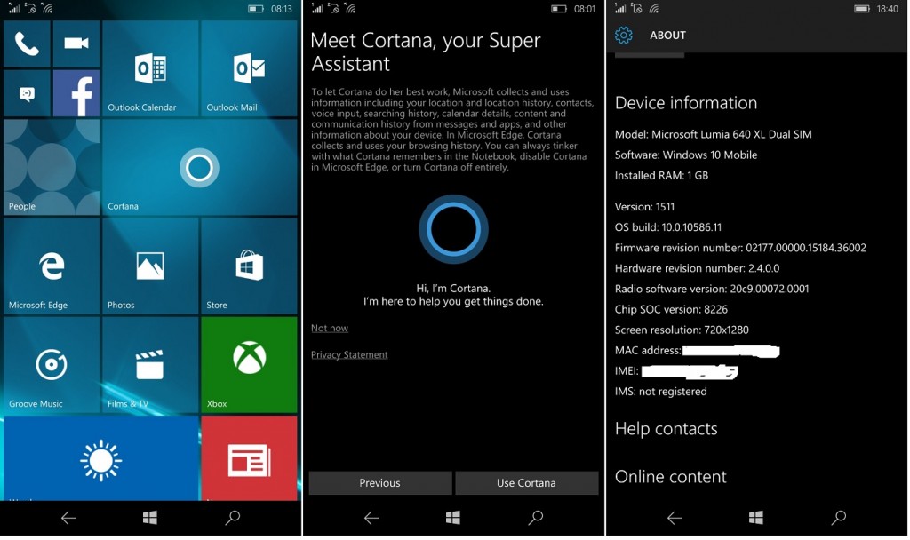Tap Search magnifier on the Start screen

pos(233,518)
